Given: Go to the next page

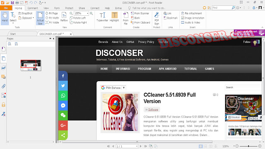Looking at the screenshot, I should [141, 146].
